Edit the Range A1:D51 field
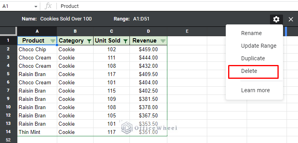 141,19
